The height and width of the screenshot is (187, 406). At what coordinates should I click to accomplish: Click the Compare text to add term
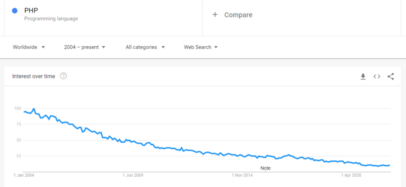[x=238, y=15]
